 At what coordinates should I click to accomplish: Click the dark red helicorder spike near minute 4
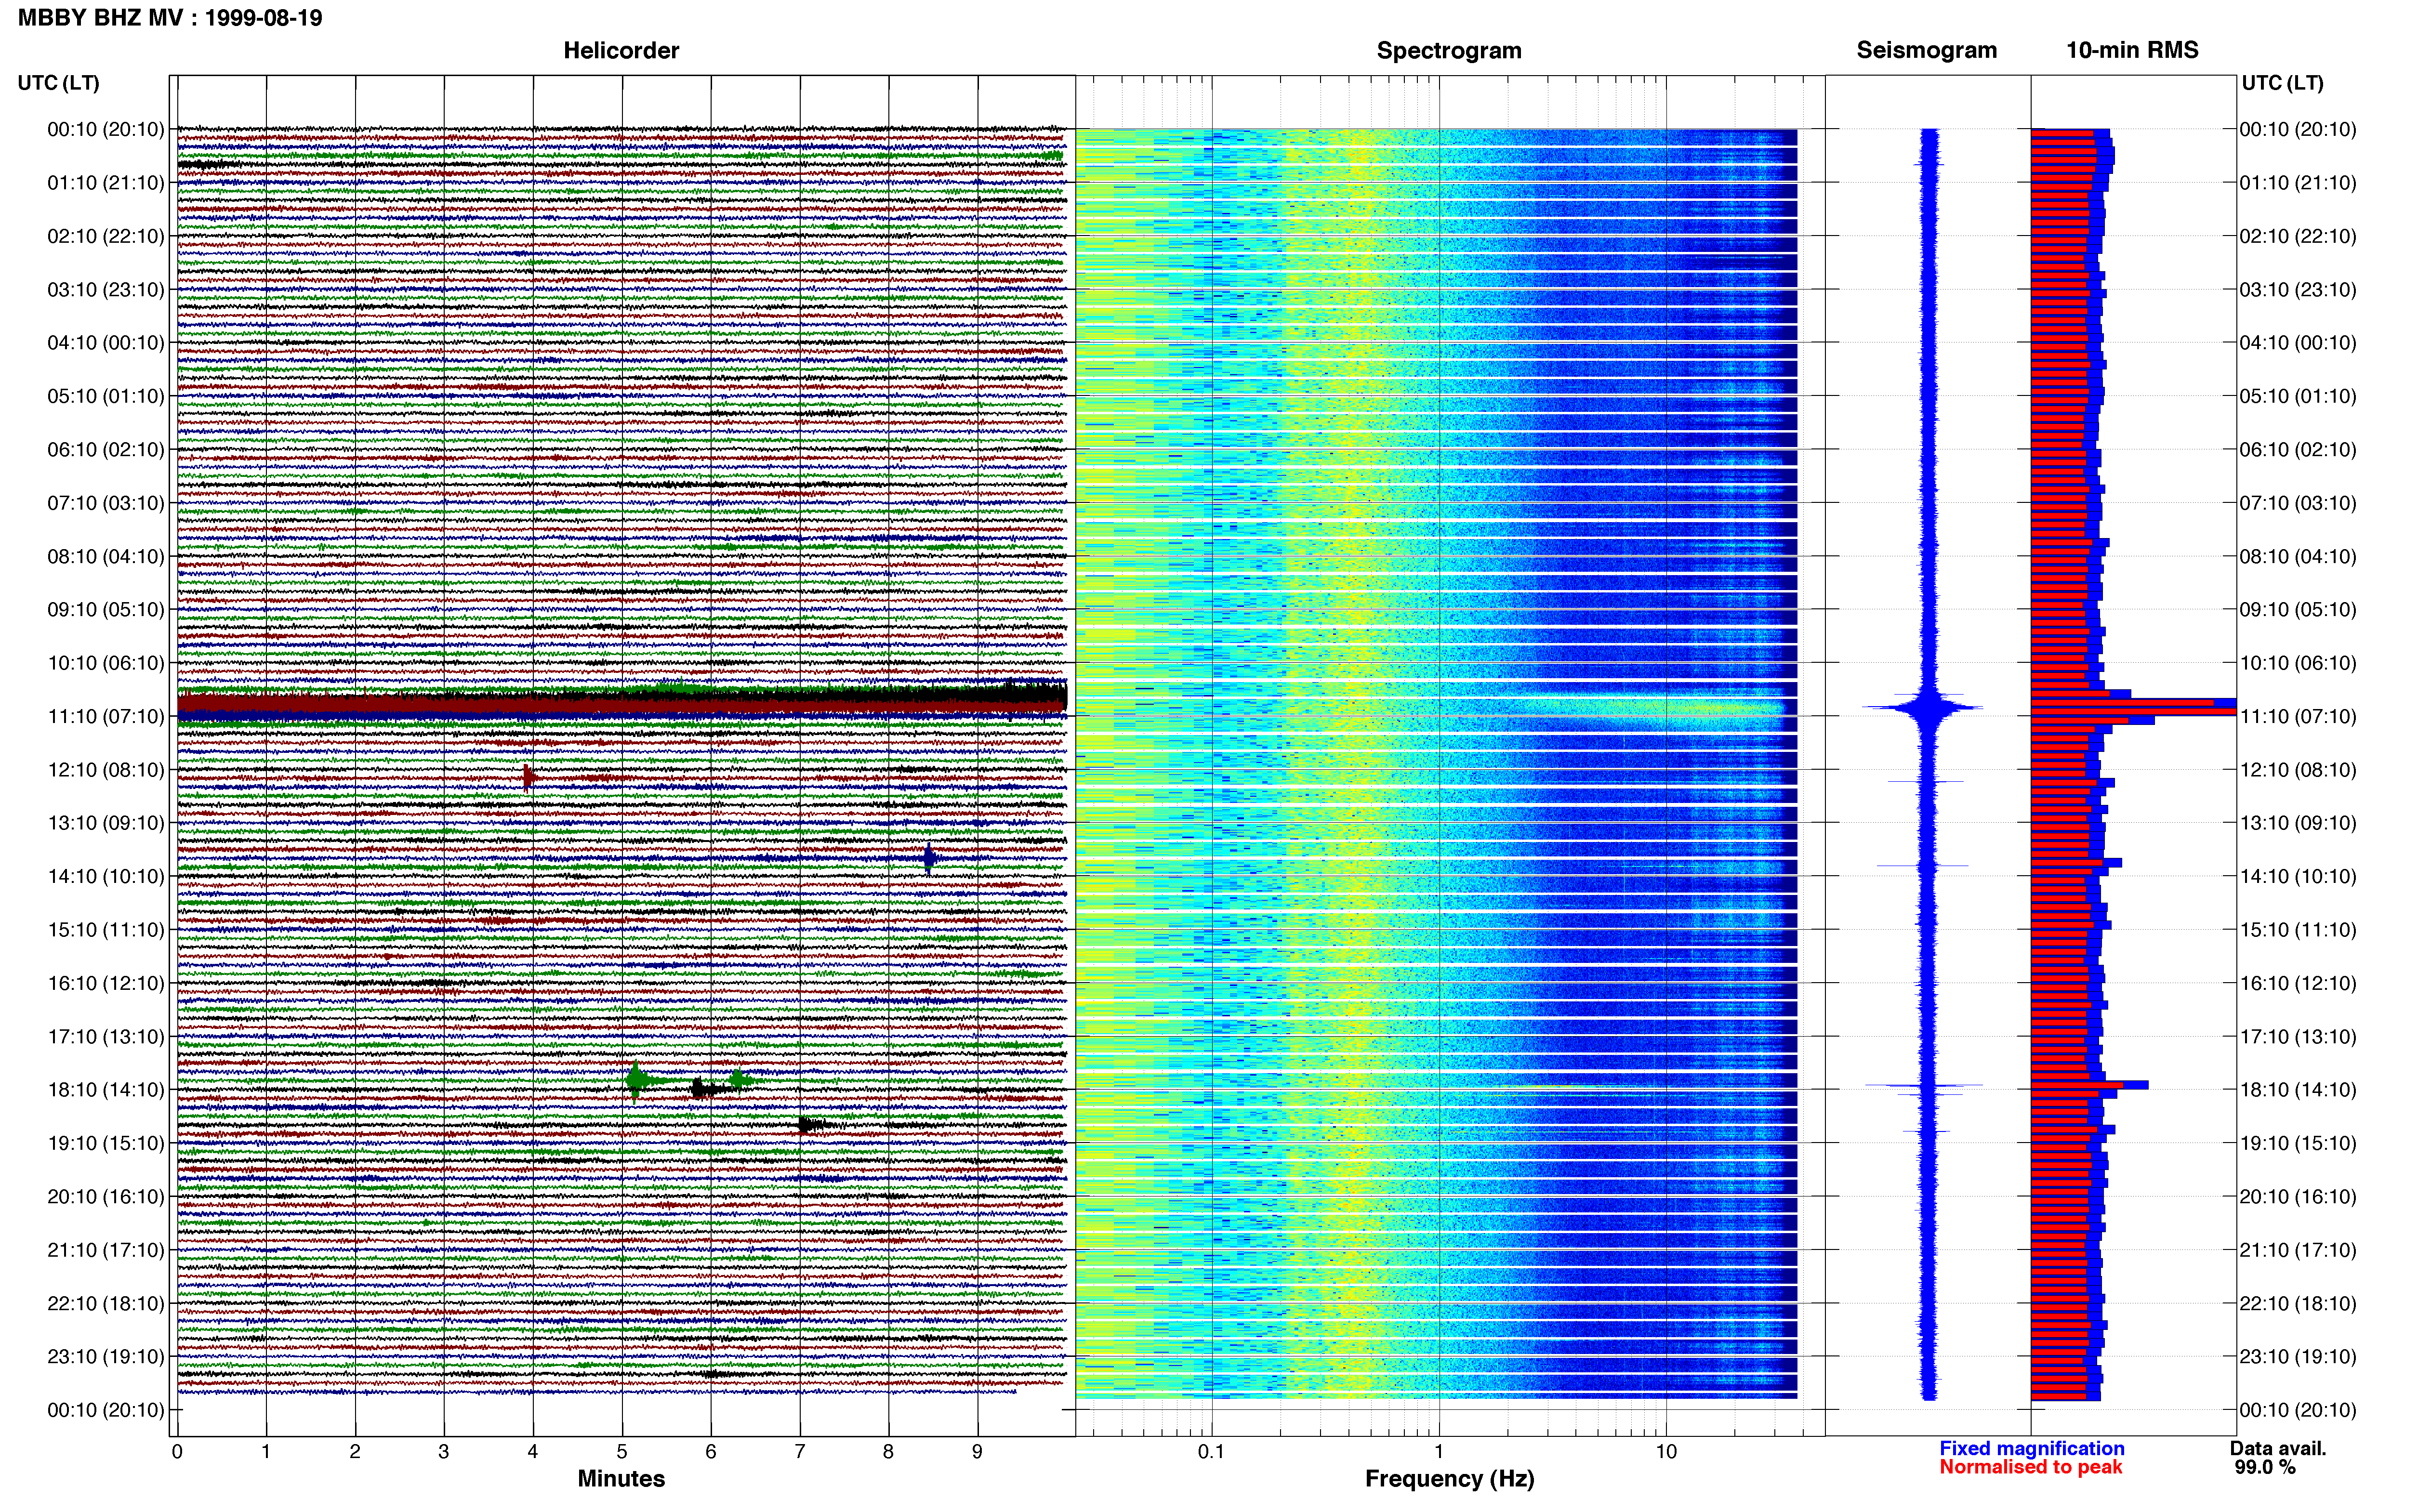coord(529,777)
